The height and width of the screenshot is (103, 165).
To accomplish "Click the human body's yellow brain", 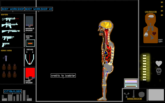I will [106, 25].
